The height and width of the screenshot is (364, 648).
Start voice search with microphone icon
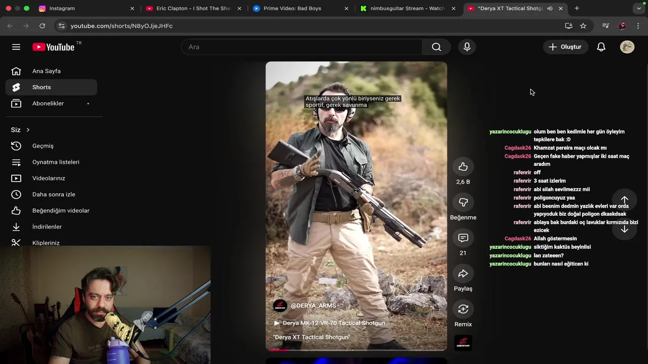[467, 47]
